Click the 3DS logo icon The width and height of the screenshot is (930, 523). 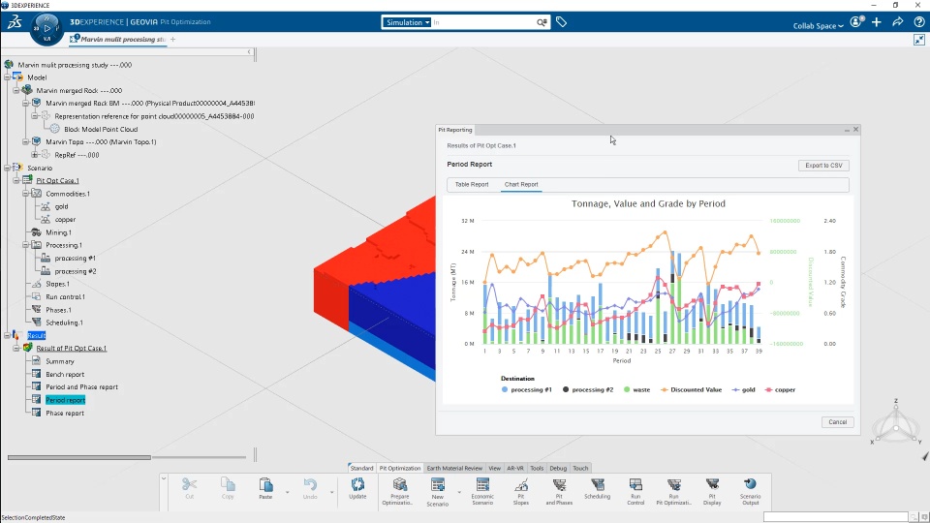pos(15,22)
